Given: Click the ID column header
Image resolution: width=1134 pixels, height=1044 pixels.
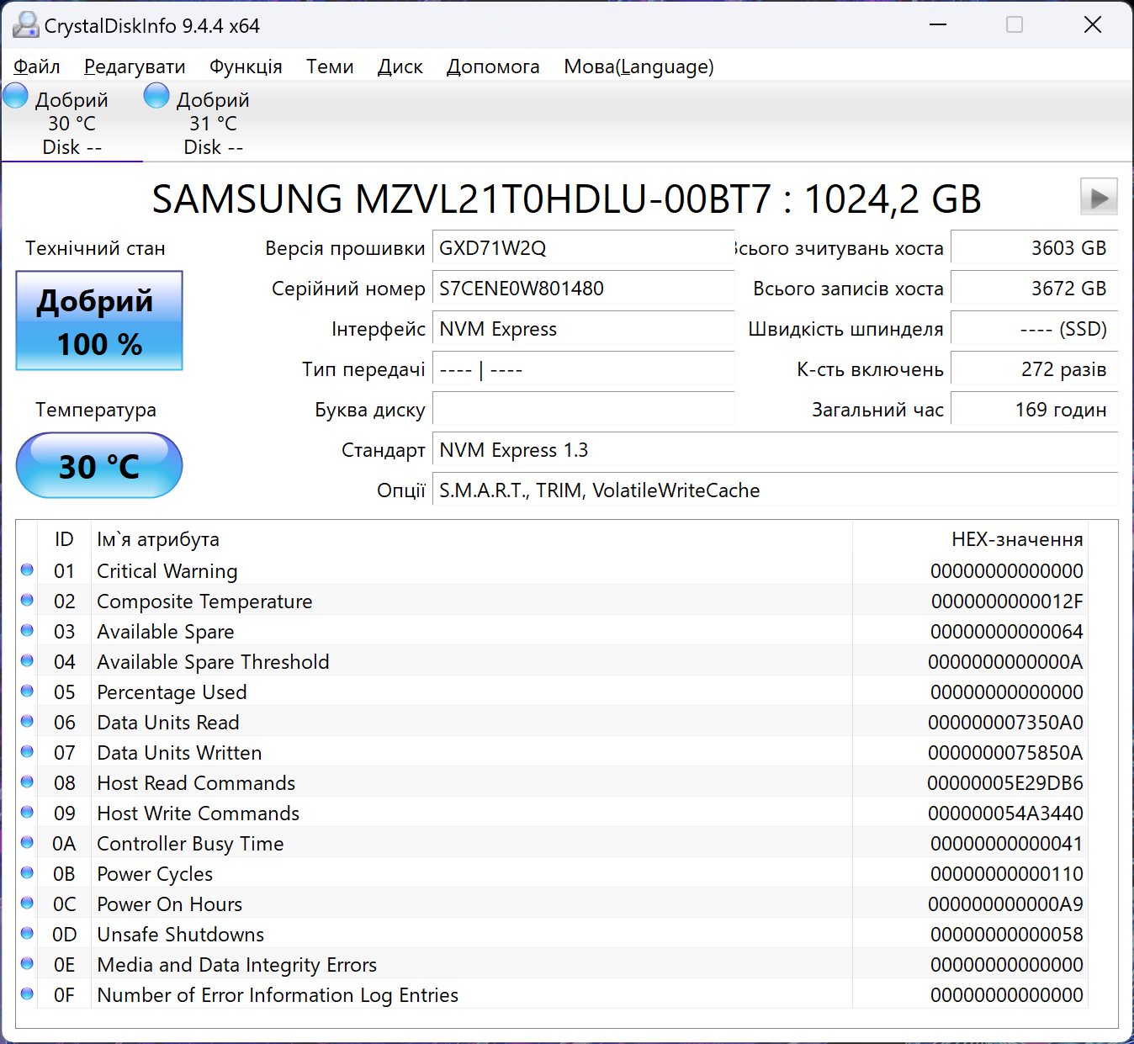Looking at the screenshot, I should coord(64,539).
